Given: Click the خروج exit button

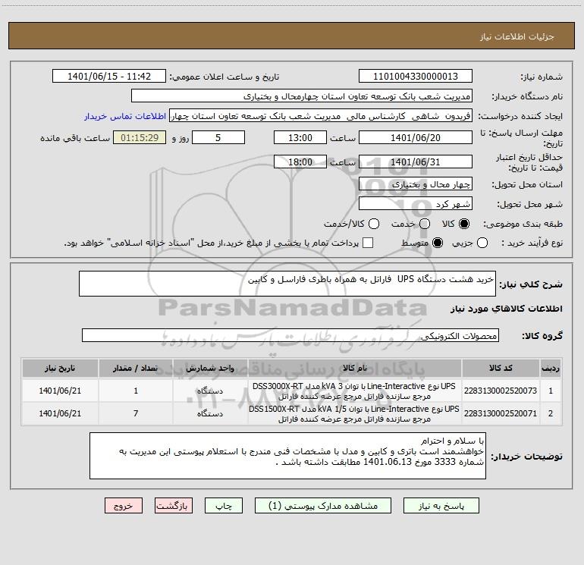Looking at the screenshot, I should pos(124,505).
